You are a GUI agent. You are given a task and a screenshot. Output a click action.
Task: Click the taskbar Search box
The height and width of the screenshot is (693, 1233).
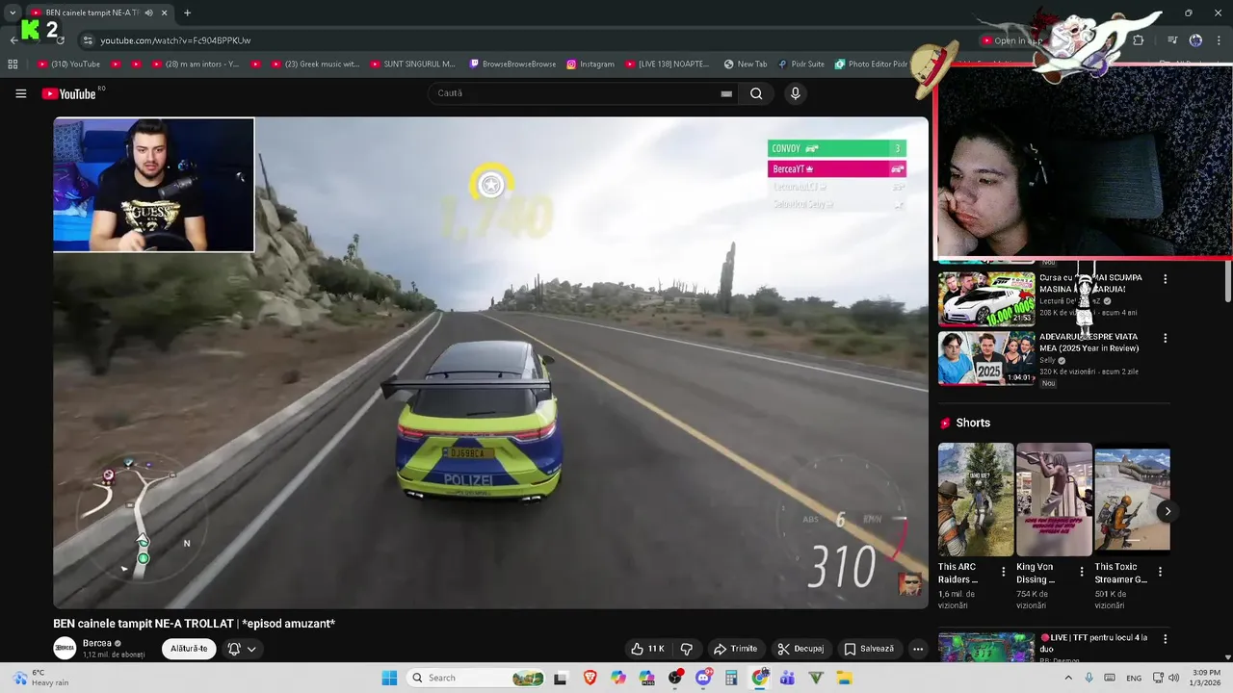(478, 678)
